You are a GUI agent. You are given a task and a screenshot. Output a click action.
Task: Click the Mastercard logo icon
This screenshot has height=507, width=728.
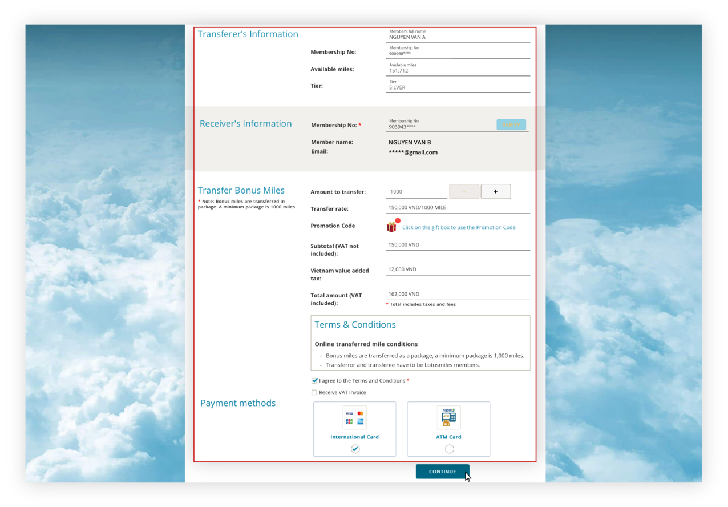tap(361, 413)
